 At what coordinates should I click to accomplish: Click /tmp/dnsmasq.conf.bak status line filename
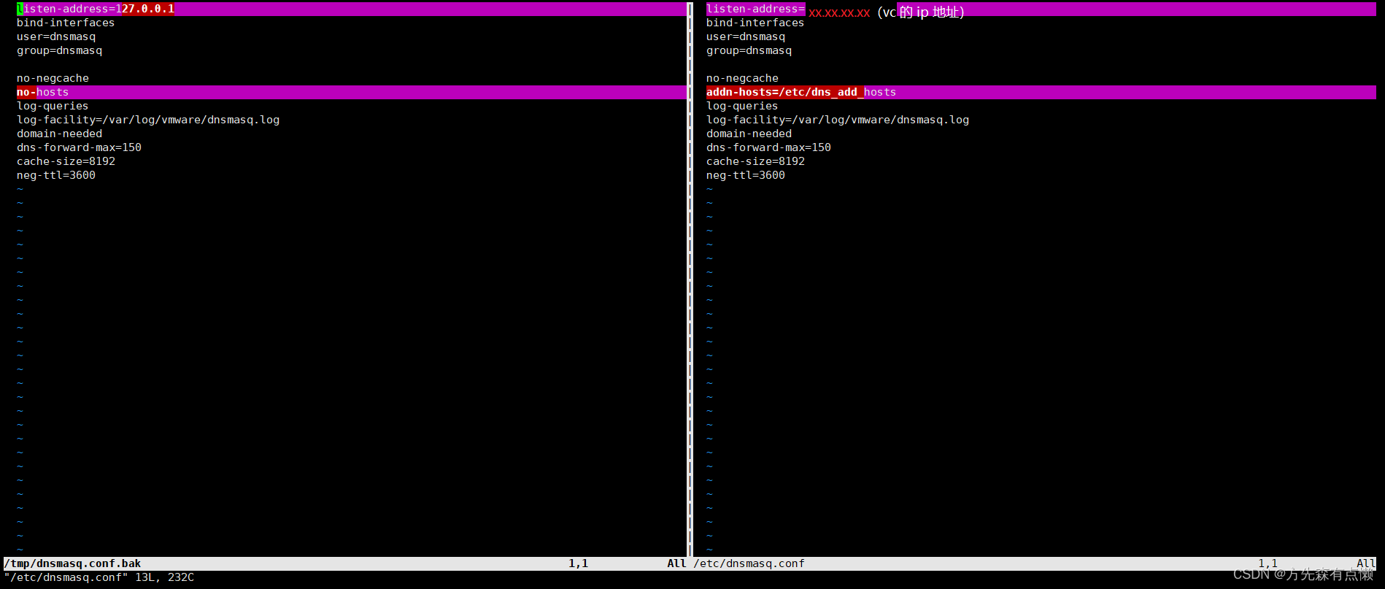73,563
